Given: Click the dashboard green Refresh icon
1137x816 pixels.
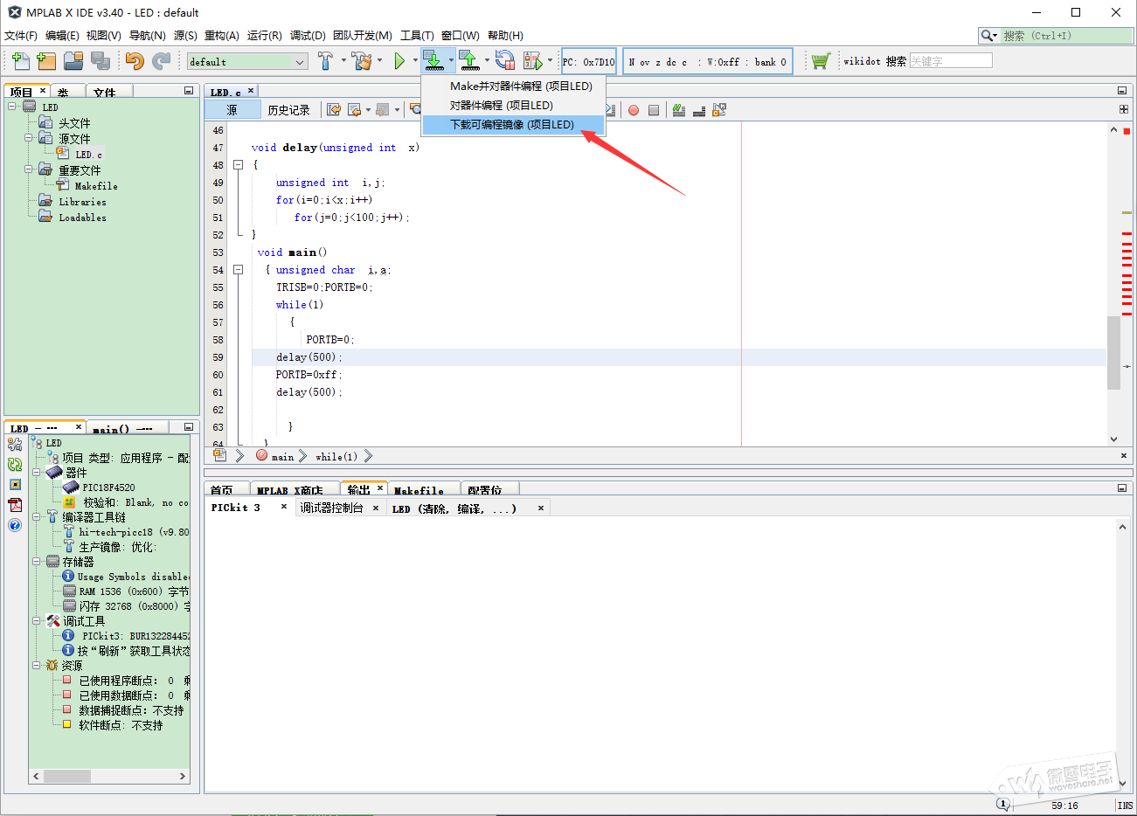Looking at the screenshot, I should 15,465.
